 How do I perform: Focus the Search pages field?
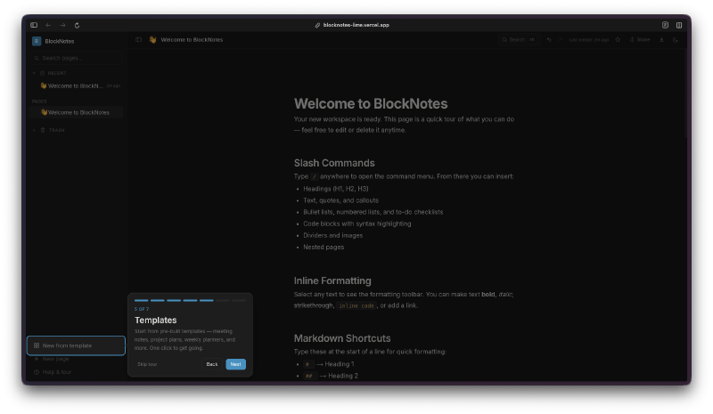[76, 58]
